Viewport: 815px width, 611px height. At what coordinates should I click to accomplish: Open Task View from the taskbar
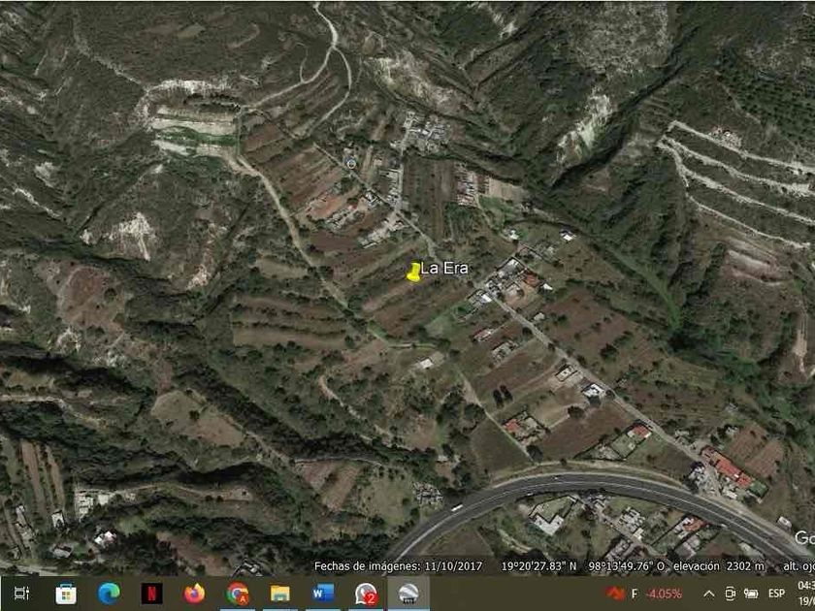(21, 594)
